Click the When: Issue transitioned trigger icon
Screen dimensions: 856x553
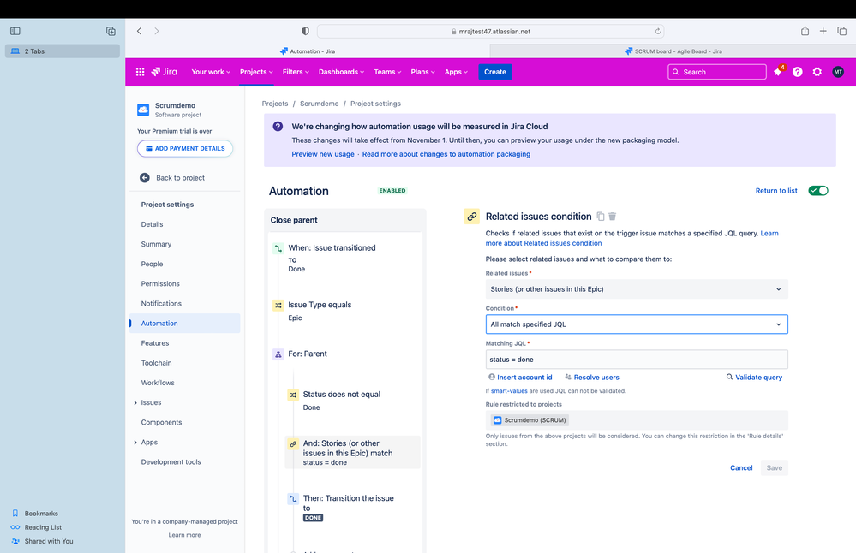(278, 248)
